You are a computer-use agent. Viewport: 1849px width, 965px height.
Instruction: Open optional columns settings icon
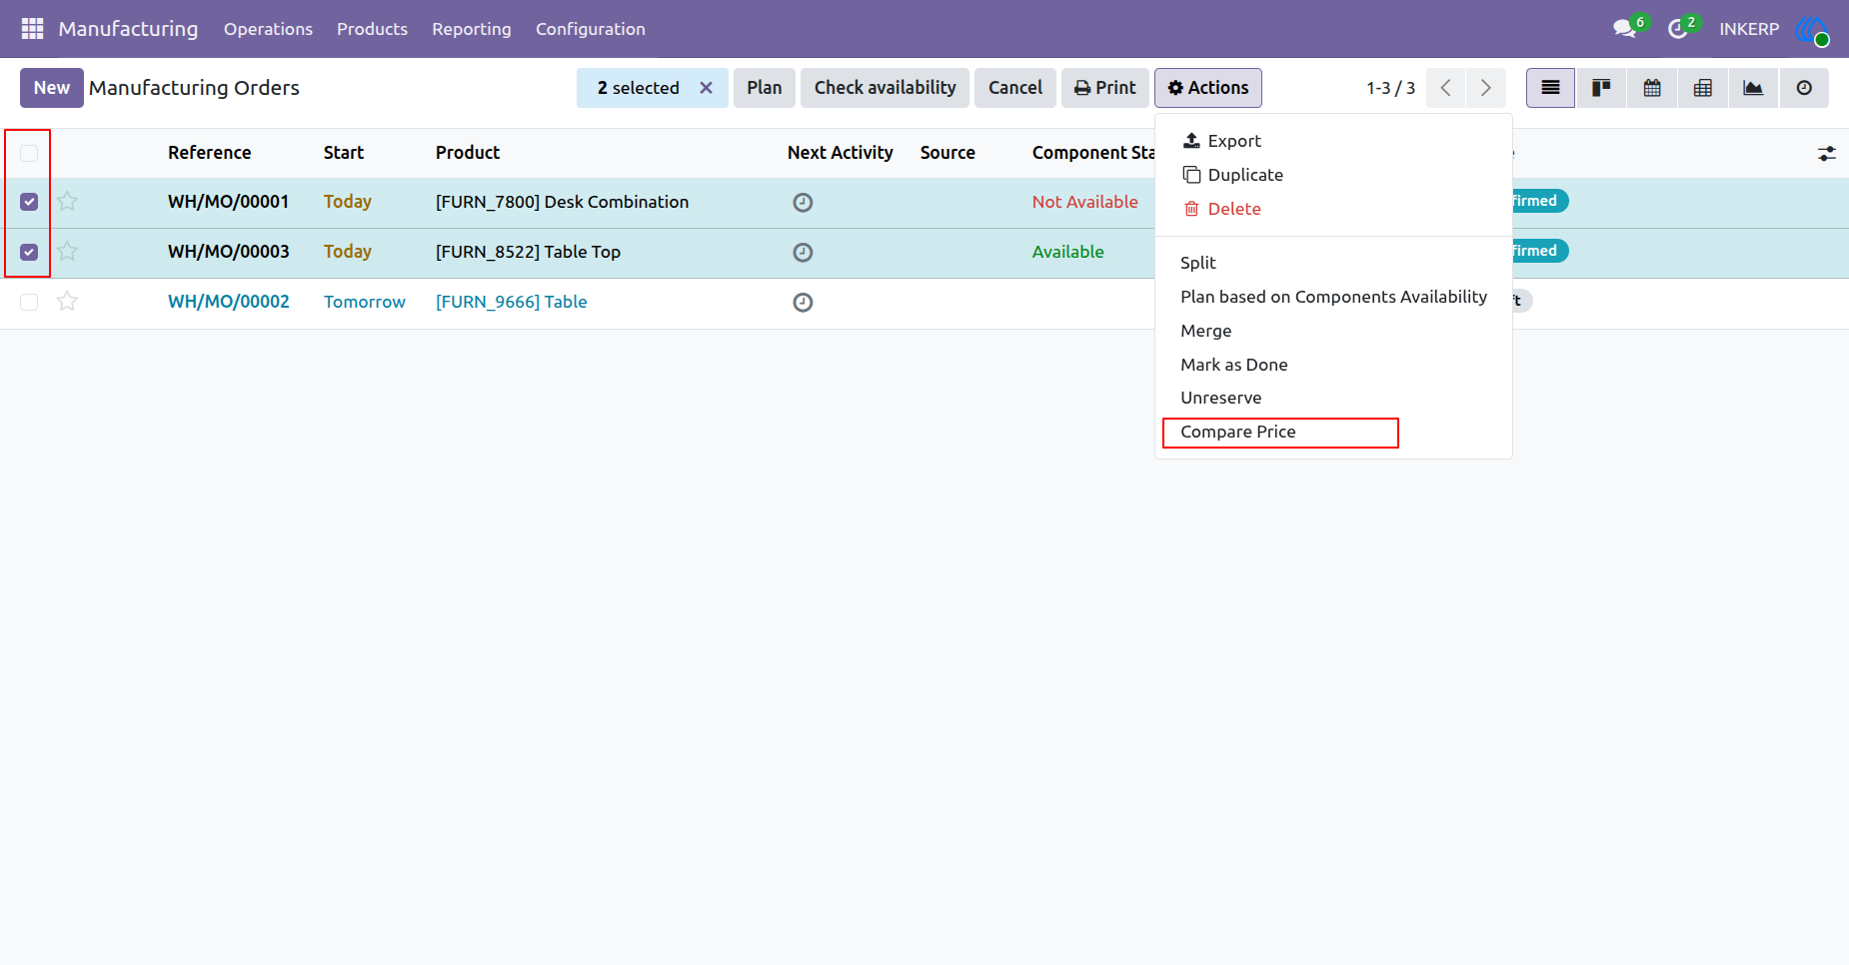1826,154
